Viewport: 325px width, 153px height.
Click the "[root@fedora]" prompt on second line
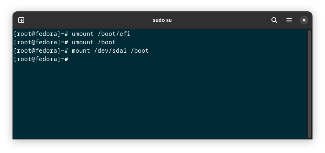click(x=37, y=42)
